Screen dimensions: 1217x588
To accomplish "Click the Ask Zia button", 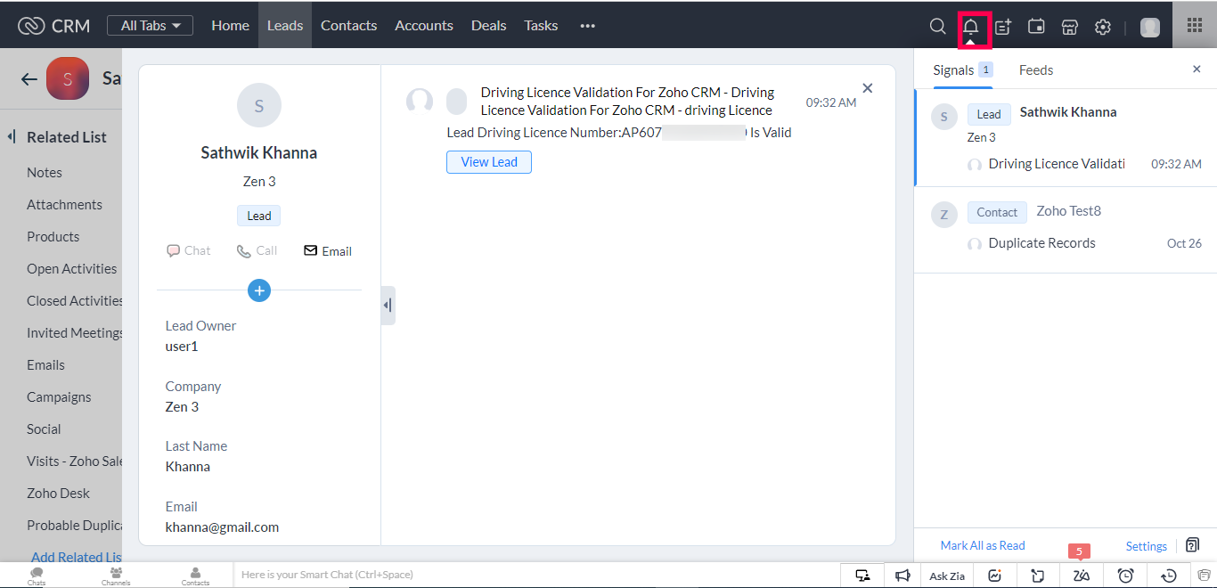I will 947,576.
